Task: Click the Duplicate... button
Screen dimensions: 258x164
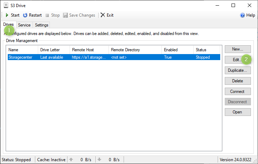Action: pyautogui.click(x=238, y=70)
